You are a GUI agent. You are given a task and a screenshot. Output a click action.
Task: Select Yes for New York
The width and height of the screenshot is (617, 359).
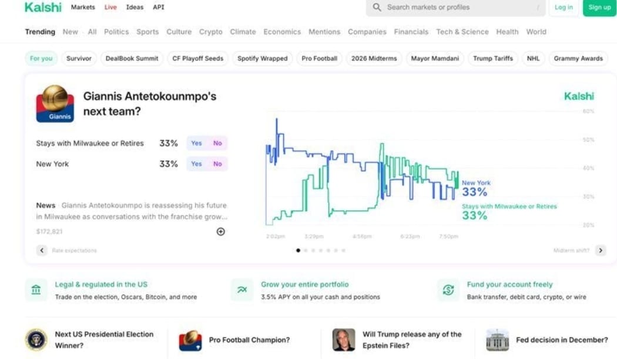[x=196, y=164]
